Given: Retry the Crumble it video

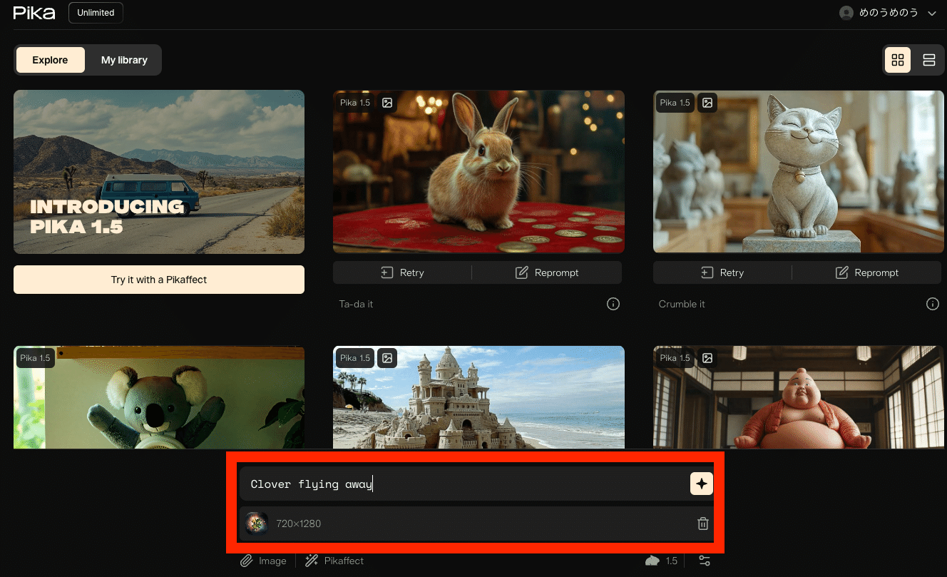Looking at the screenshot, I should pyautogui.click(x=722, y=272).
